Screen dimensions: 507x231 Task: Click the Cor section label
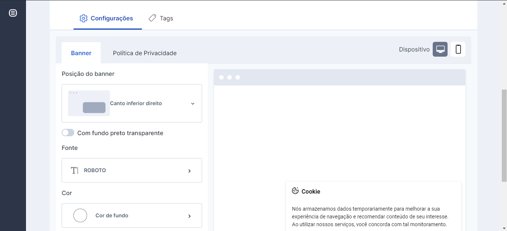pyautogui.click(x=67, y=193)
